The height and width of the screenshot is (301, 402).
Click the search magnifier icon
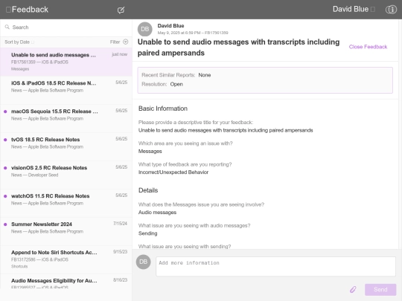pyautogui.click(x=7, y=27)
